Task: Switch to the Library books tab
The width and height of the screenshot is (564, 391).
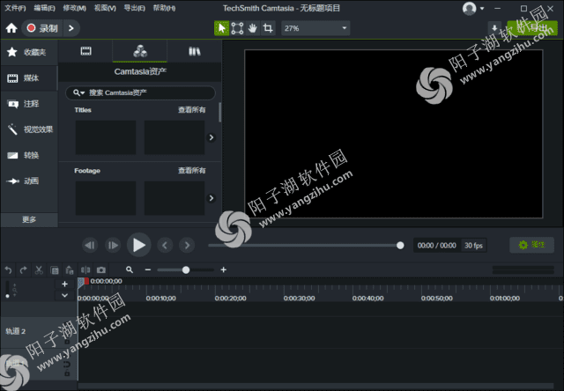Action: [194, 51]
